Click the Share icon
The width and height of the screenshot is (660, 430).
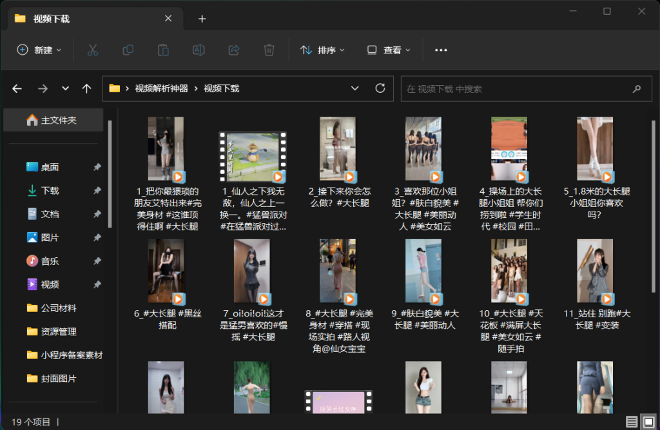click(x=234, y=50)
